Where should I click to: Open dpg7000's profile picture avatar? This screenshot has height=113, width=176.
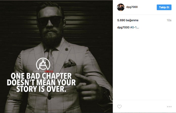pyautogui.click(x=121, y=7)
